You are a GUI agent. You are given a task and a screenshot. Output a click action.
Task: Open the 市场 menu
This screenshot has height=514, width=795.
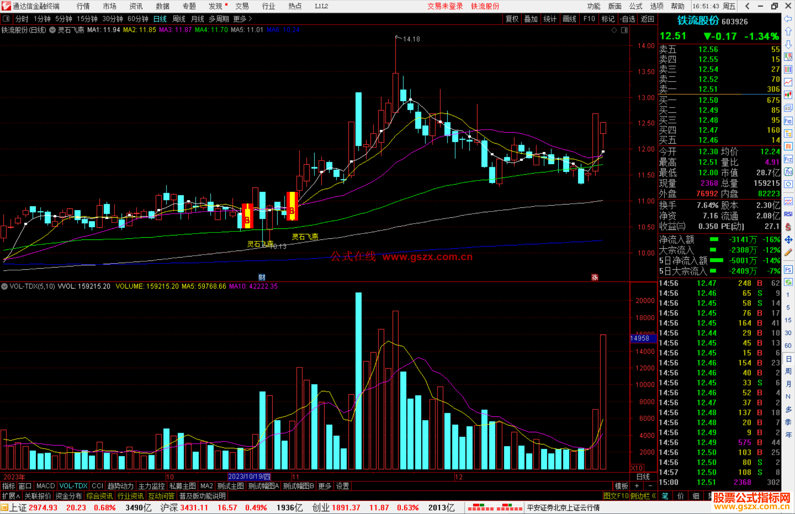(110, 6)
